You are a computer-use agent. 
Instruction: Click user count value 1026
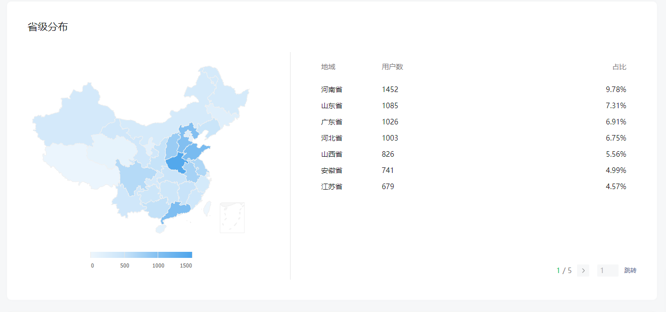click(x=390, y=122)
